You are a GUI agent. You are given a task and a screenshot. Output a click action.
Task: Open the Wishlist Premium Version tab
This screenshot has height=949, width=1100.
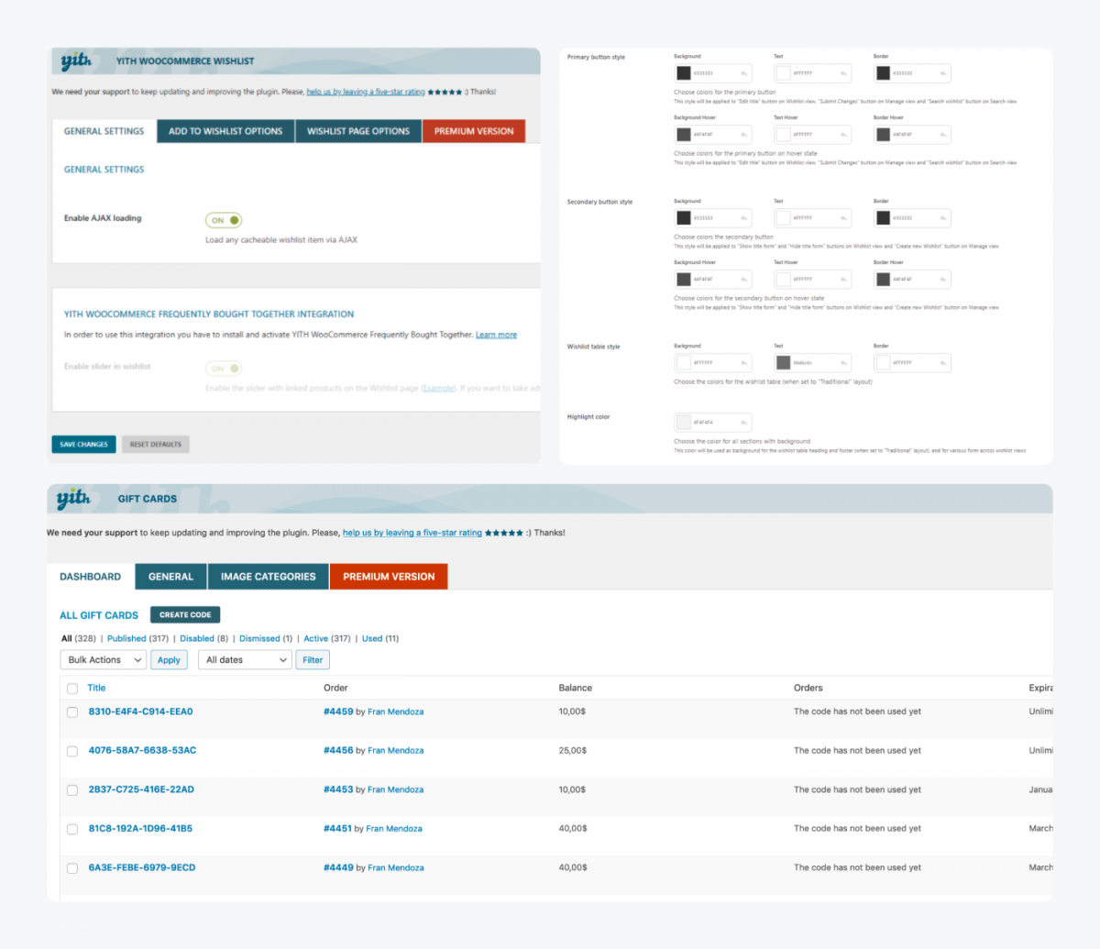(x=474, y=131)
